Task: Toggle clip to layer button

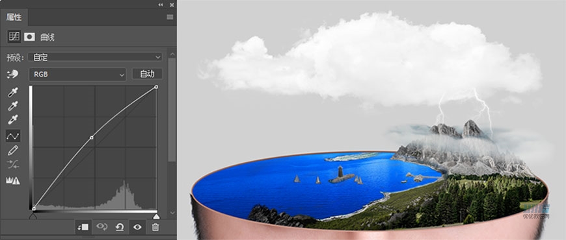Action: coord(83,227)
